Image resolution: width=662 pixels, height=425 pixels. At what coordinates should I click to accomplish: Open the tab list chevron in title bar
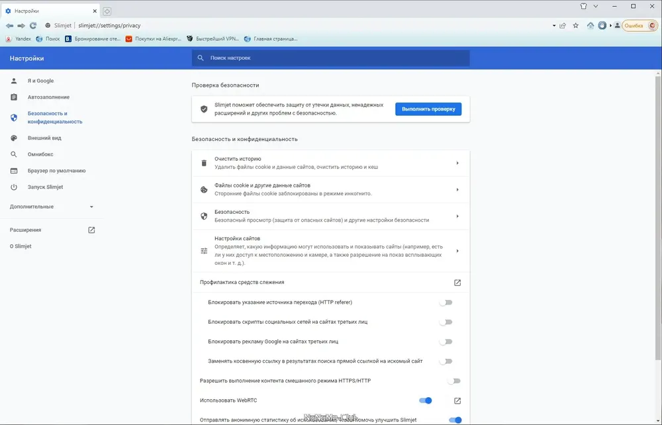pos(596,7)
